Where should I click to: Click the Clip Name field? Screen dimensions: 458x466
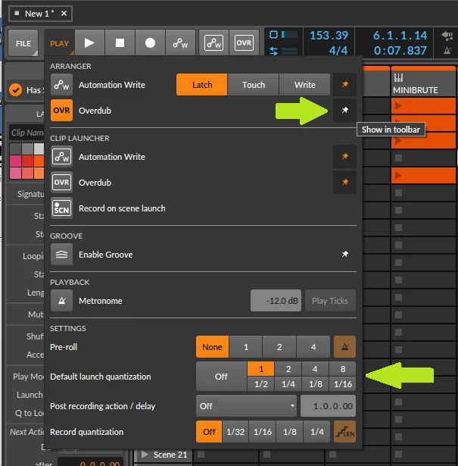[27, 133]
